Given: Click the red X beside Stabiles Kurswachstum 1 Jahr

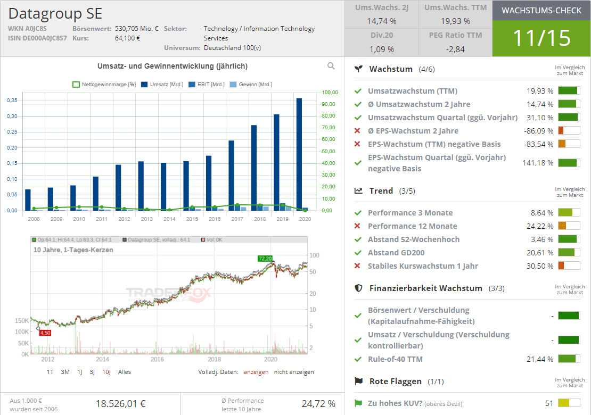Looking at the screenshot, I should pyautogui.click(x=358, y=266).
